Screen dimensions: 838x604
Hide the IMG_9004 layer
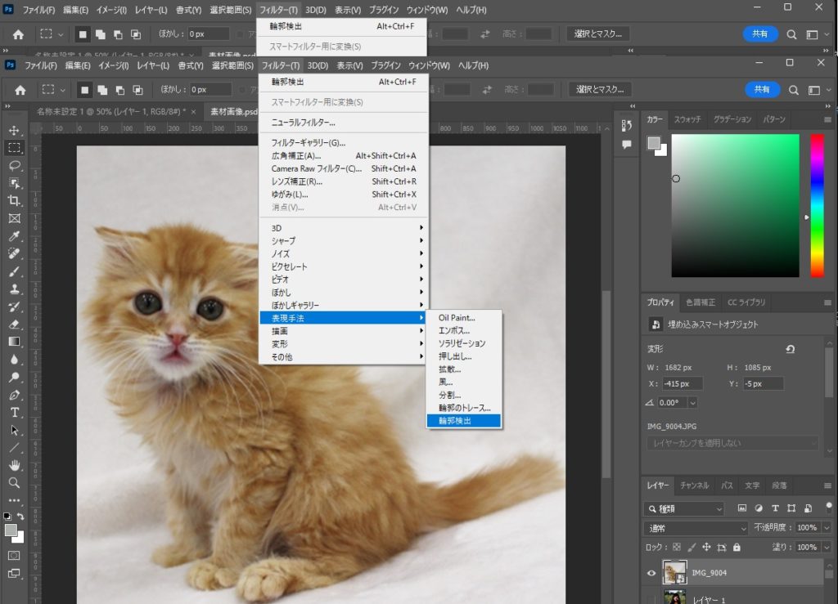tap(652, 573)
